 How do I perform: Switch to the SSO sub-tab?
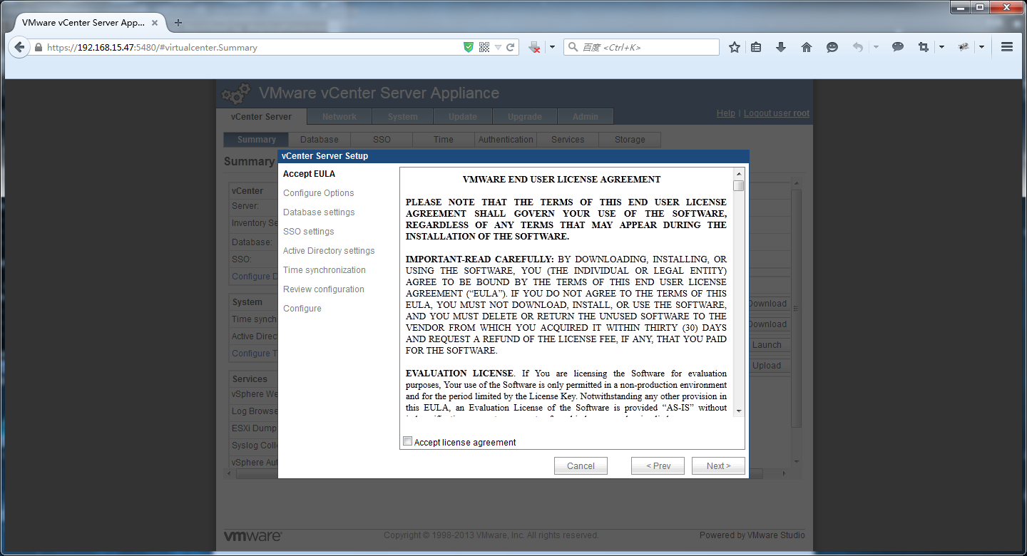tap(382, 140)
